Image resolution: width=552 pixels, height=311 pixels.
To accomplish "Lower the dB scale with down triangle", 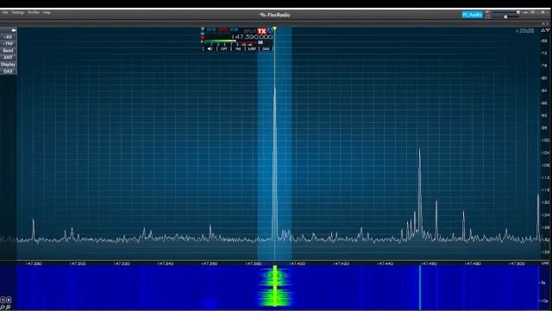I will tap(548, 30).
